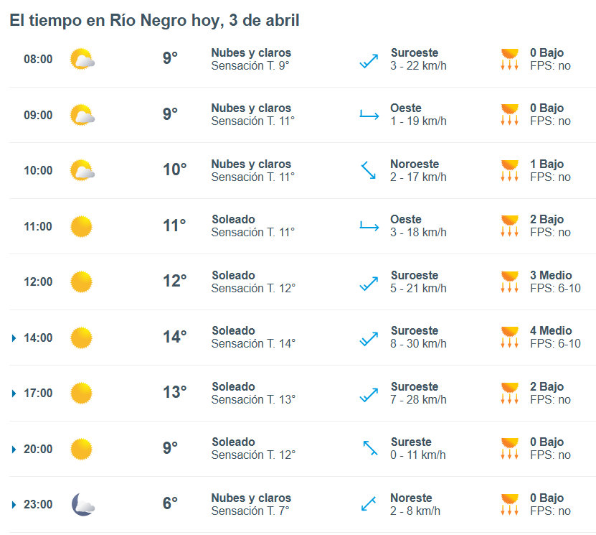Click the '4 Medio' UV label
Viewport: 596px width, 535px height.
click(551, 331)
